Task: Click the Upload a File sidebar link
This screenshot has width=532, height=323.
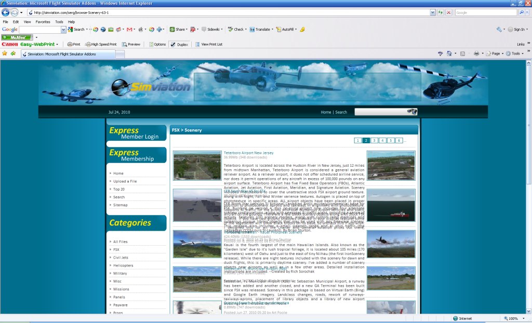Action: point(125,182)
